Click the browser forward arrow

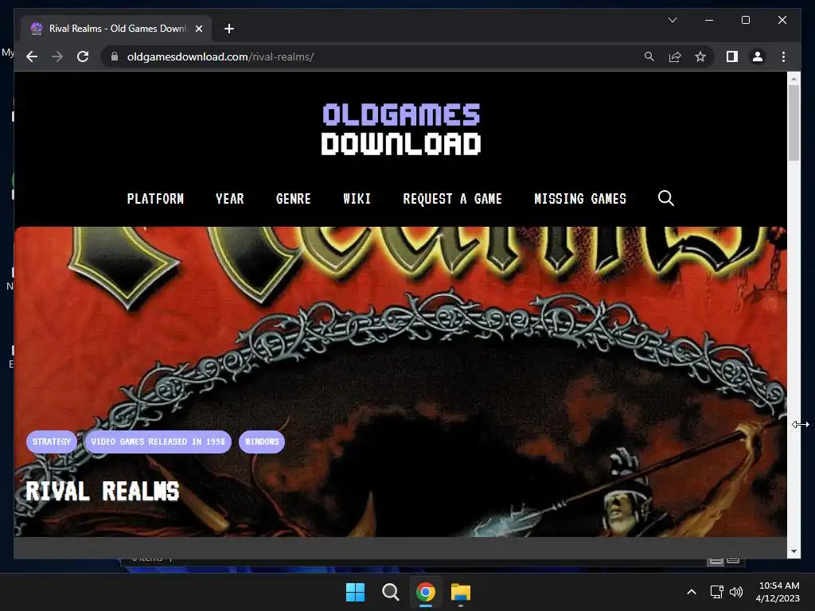coord(57,56)
